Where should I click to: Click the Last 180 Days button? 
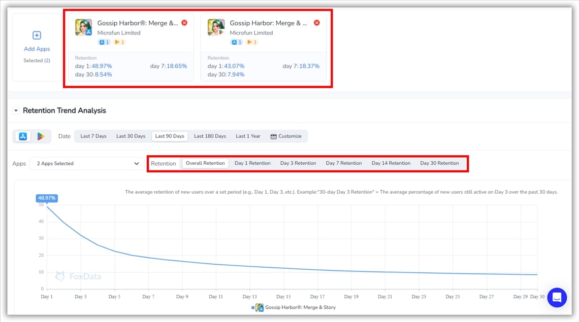click(x=210, y=136)
